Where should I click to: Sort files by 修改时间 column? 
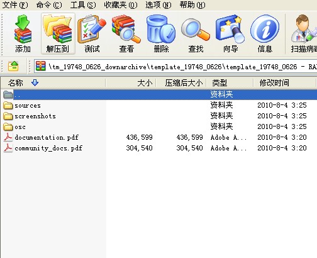pyautogui.click(x=285, y=83)
